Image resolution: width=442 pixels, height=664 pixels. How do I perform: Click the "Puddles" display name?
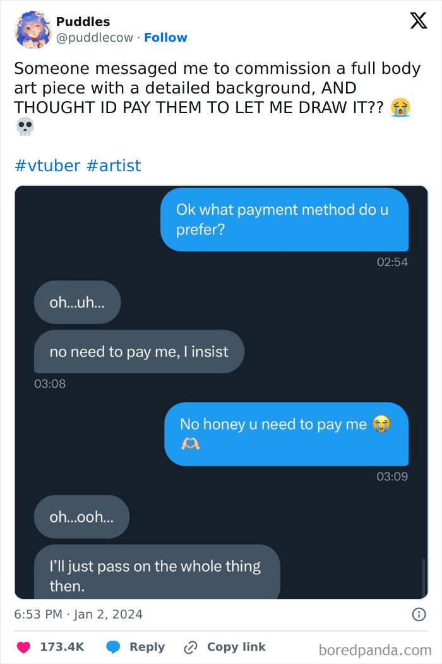click(83, 21)
